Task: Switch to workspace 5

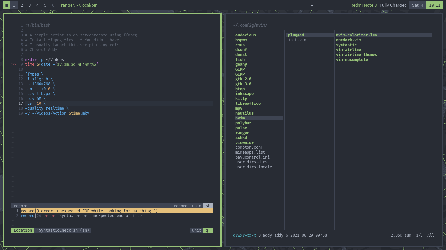Action: click(x=45, y=5)
